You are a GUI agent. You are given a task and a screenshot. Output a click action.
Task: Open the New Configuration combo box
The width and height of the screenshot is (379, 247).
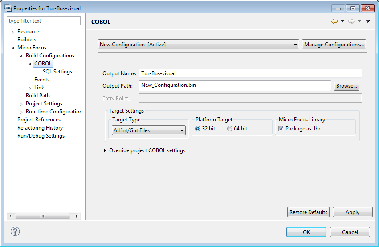pos(199,45)
